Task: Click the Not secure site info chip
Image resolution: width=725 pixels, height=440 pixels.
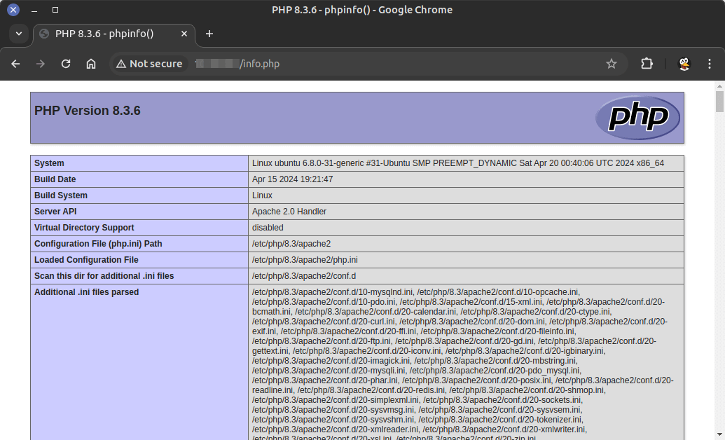Action: tap(149, 64)
